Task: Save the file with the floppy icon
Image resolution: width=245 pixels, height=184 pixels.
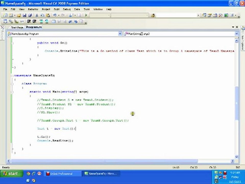Action: (x=24, y=15)
